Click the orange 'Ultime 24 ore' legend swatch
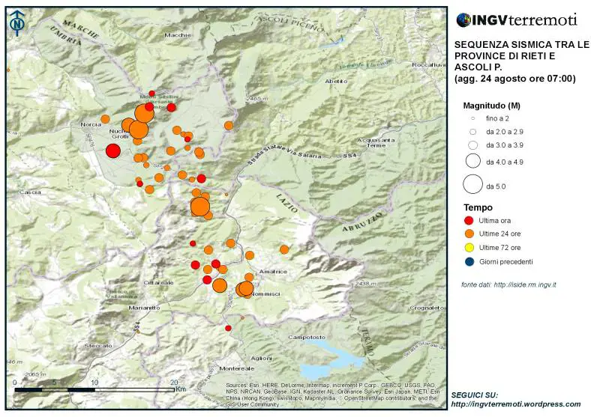This screenshot has height=417, width=591. click(469, 234)
